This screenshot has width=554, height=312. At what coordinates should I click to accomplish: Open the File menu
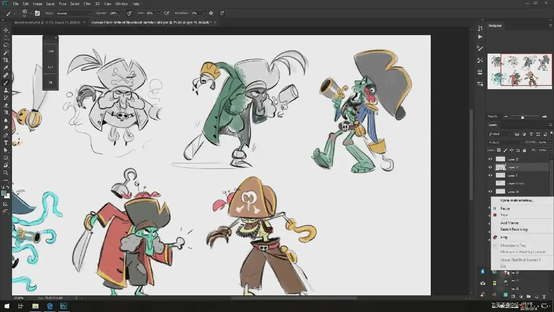(16, 4)
